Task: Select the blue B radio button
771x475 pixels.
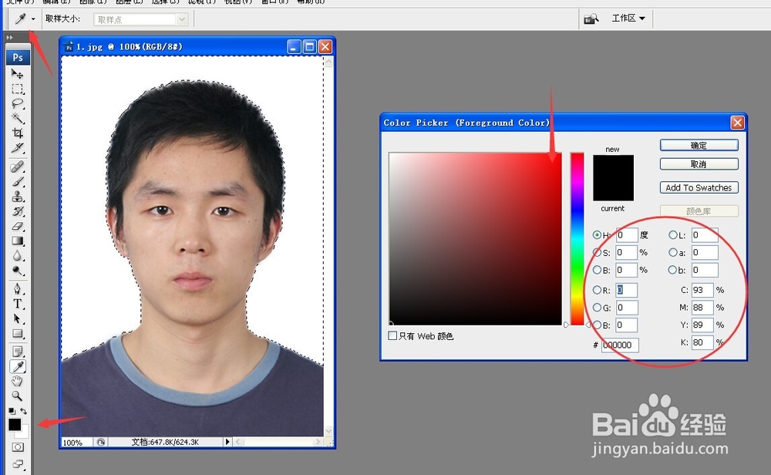Action: [597, 325]
